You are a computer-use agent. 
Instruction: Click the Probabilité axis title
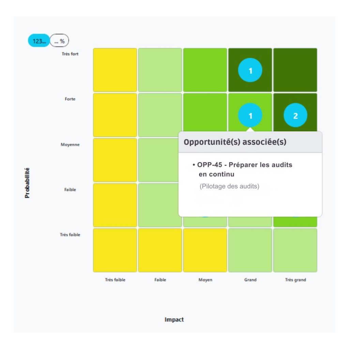pyautogui.click(x=27, y=183)
